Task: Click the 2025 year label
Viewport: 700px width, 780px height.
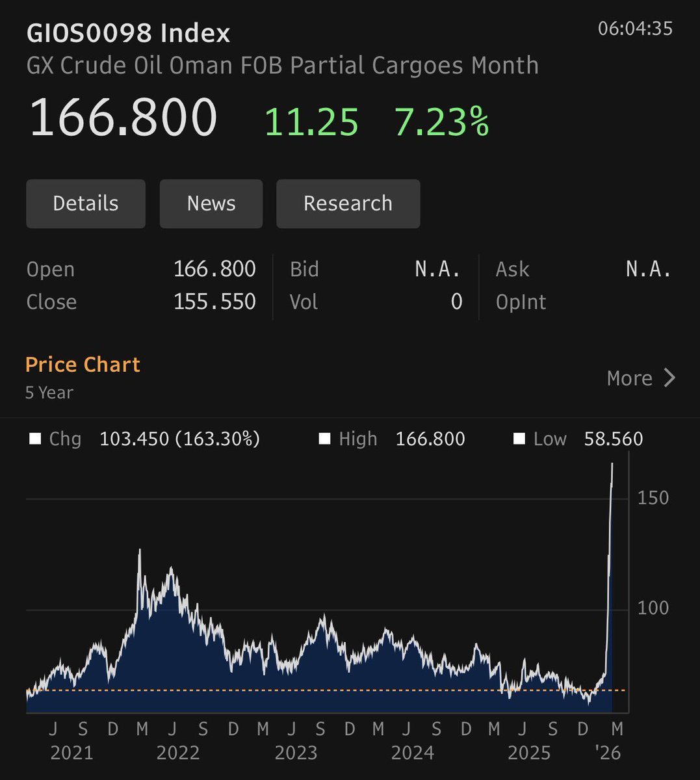Action: 529,753
